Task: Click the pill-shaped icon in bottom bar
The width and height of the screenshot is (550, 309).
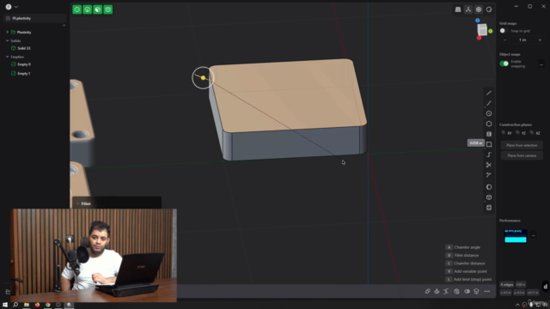Action: coord(467,291)
